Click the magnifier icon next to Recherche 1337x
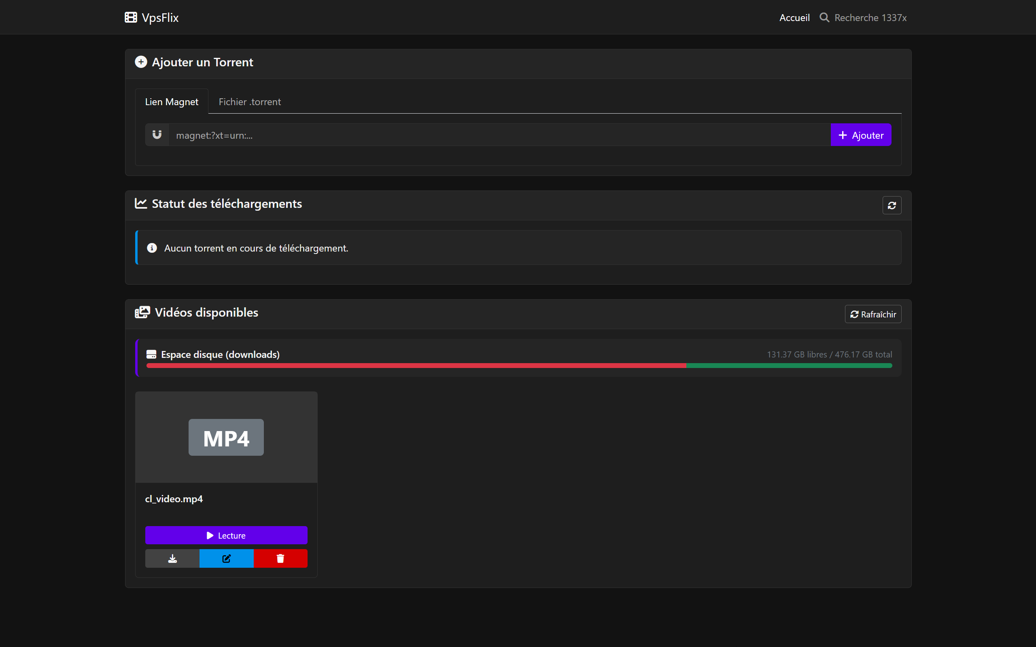This screenshot has height=647, width=1036. click(824, 17)
